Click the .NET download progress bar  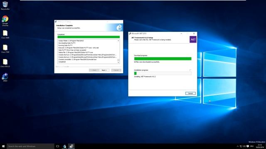163,59
